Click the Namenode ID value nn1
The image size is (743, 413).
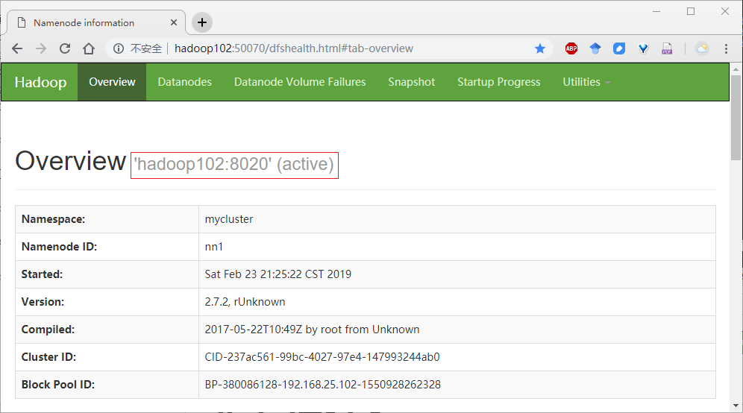(x=213, y=247)
